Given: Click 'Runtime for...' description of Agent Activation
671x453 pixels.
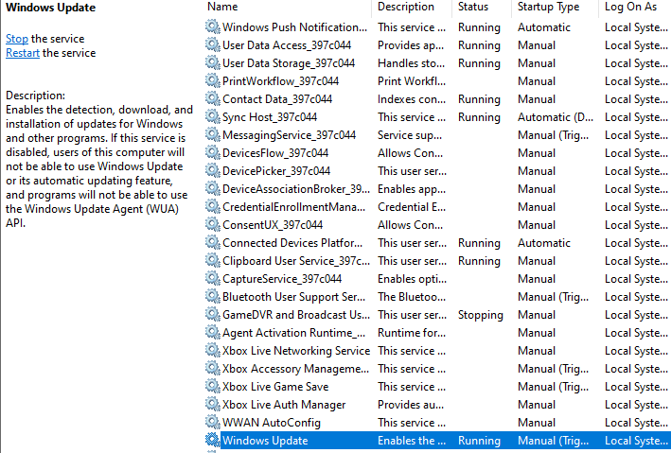Looking at the screenshot, I should pos(412,333).
